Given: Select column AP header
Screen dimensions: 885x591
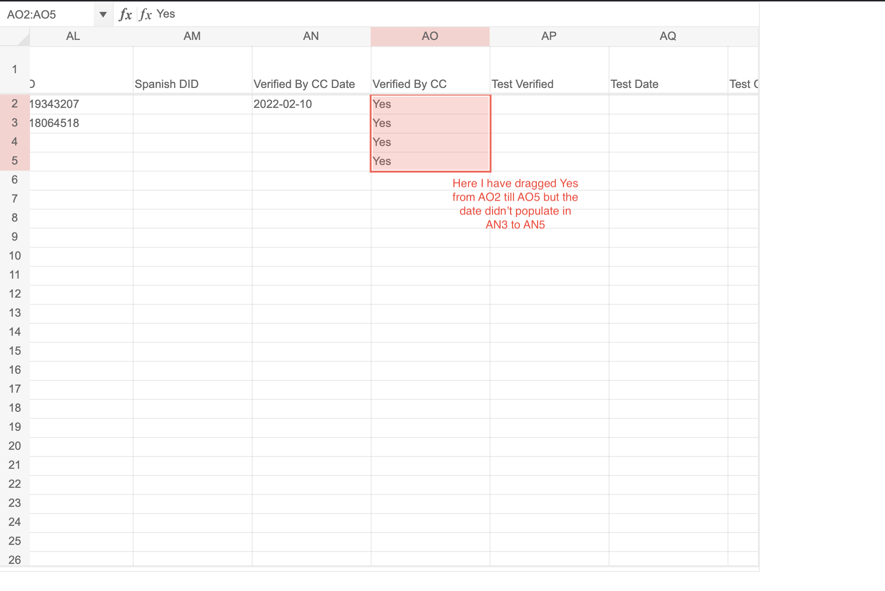Looking at the screenshot, I should click(549, 36).
